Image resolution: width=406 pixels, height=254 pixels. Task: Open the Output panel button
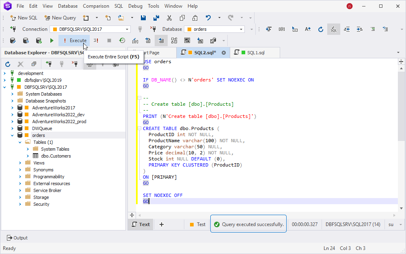[17, 238]
